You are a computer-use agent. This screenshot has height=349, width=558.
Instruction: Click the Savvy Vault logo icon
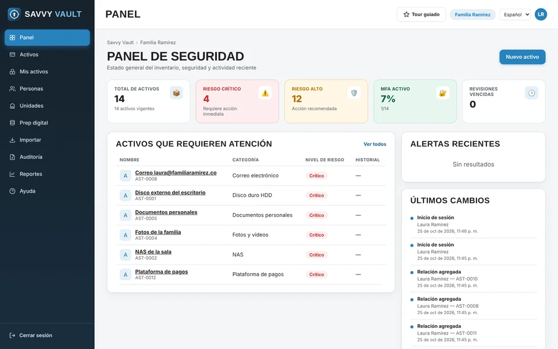14,14
